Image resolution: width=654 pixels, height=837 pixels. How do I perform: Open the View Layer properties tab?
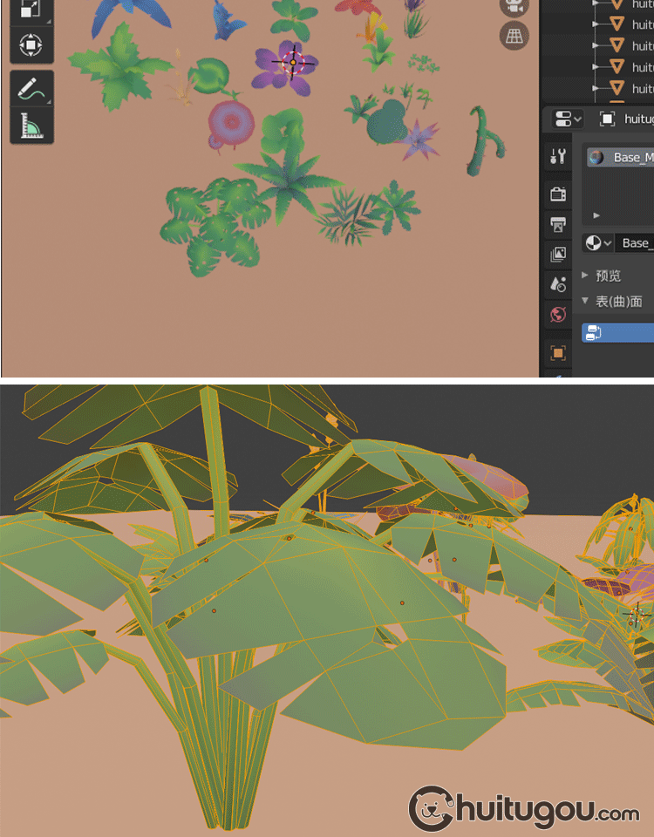pos(558,255)
